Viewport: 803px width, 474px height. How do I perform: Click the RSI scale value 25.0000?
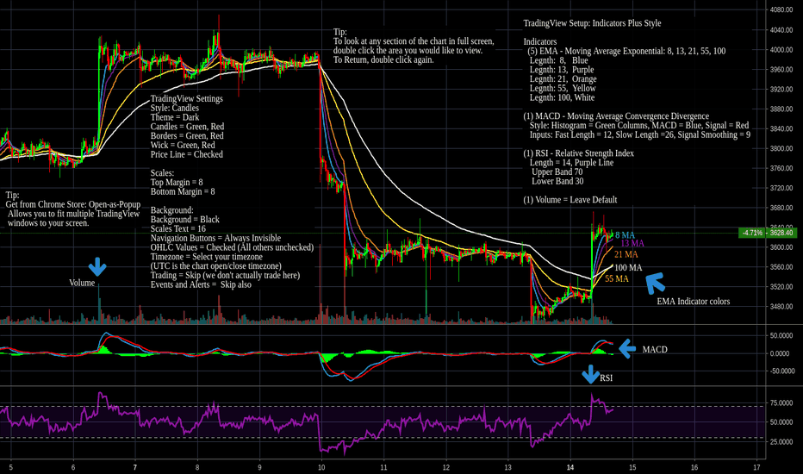[x=782, y=442]
